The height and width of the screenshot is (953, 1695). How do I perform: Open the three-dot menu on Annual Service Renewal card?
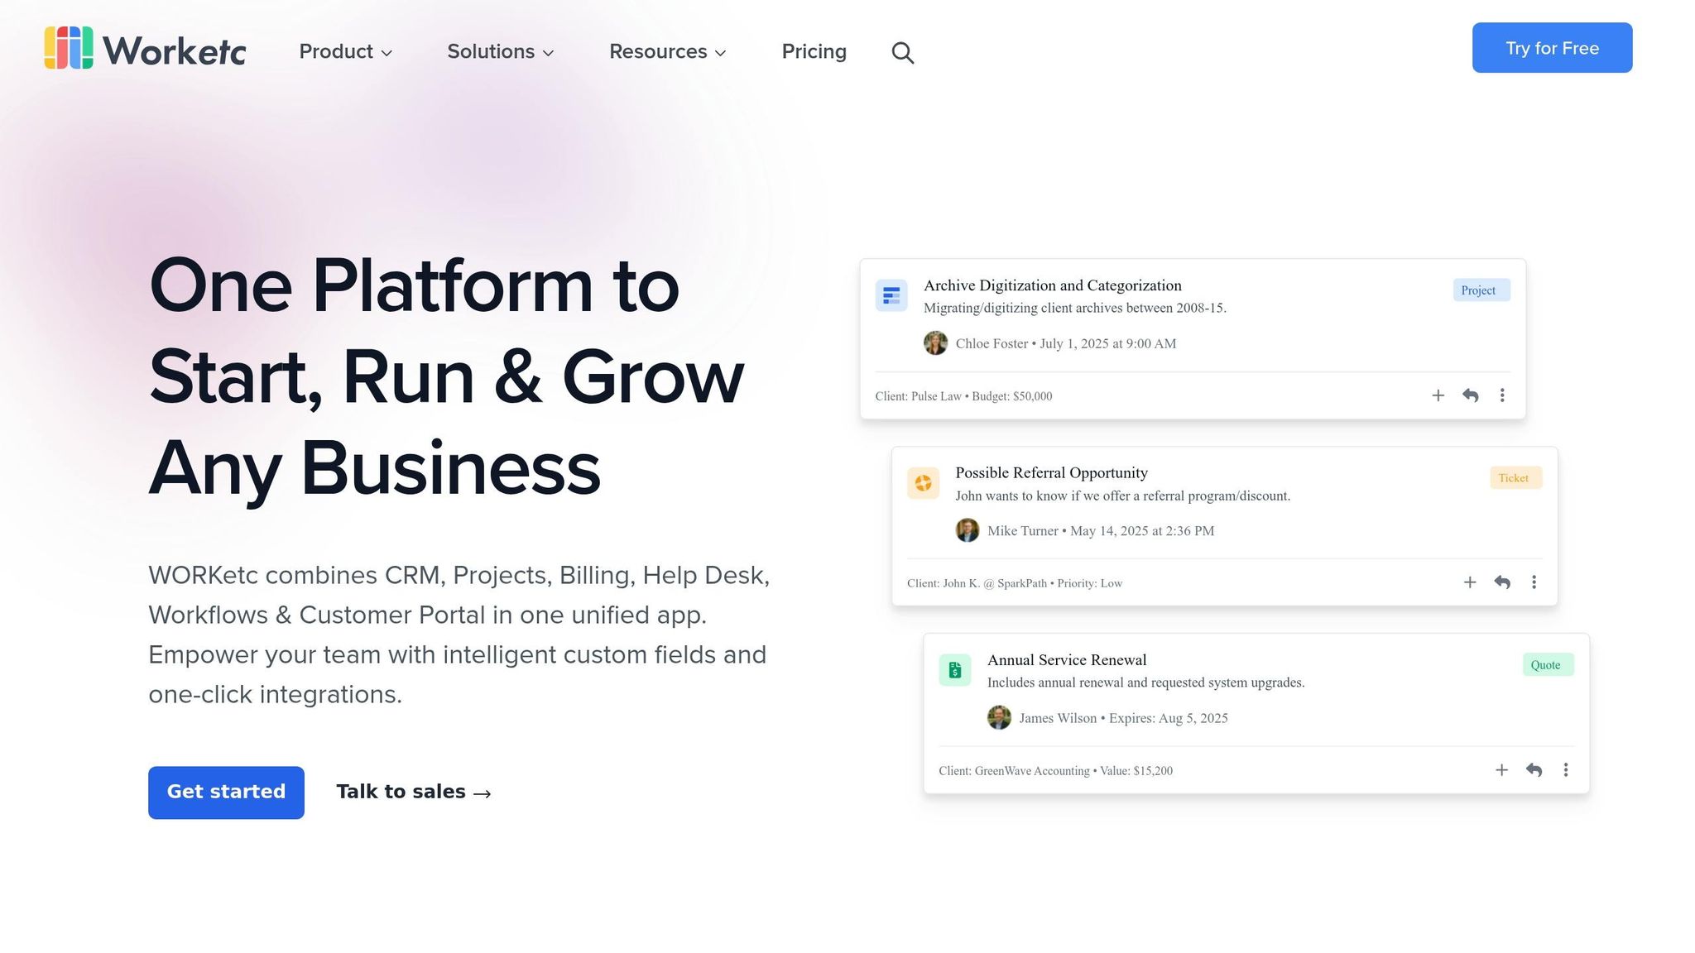1566,770
